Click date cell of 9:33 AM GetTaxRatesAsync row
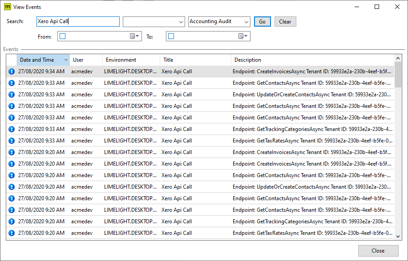The image size is (408, 261). point(41,141)
